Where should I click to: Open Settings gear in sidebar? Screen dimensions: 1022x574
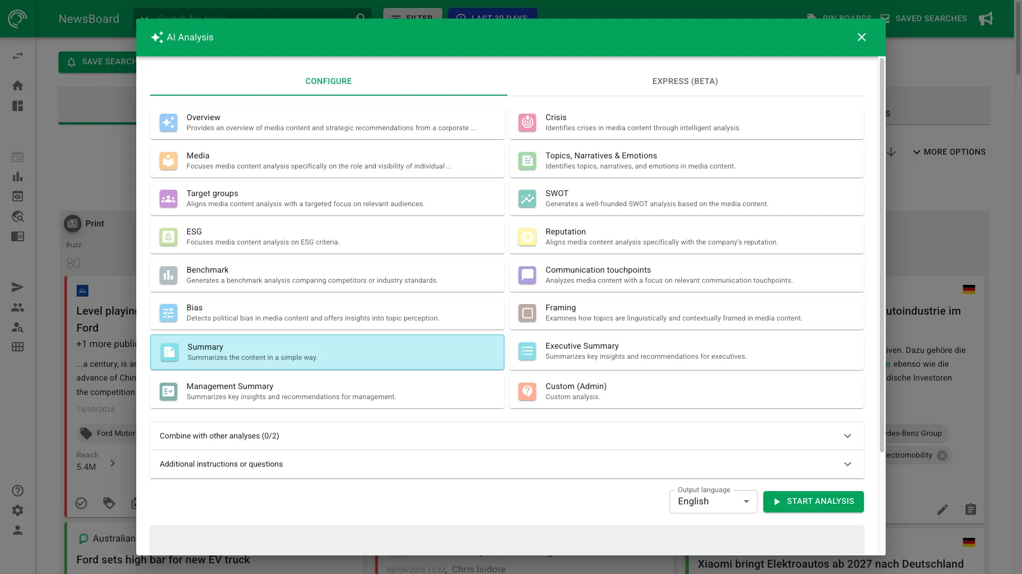click(x=18, y=510)
